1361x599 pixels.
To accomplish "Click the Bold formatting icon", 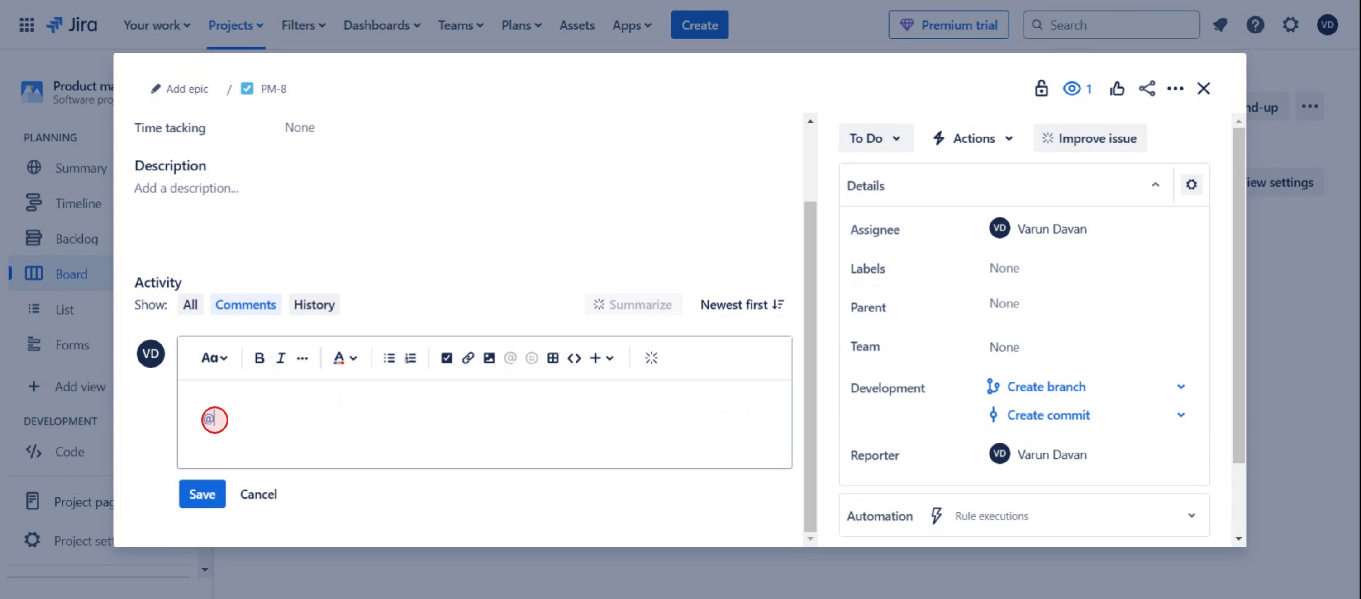I will (259, 358).
